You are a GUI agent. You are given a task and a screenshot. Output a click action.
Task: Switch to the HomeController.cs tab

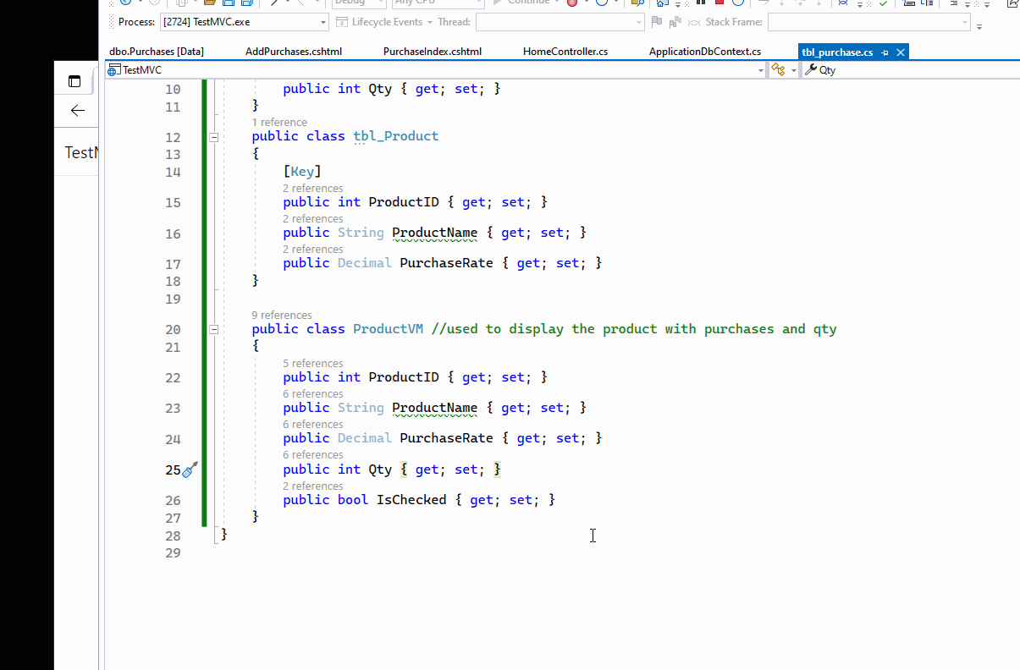coord(565,52)
